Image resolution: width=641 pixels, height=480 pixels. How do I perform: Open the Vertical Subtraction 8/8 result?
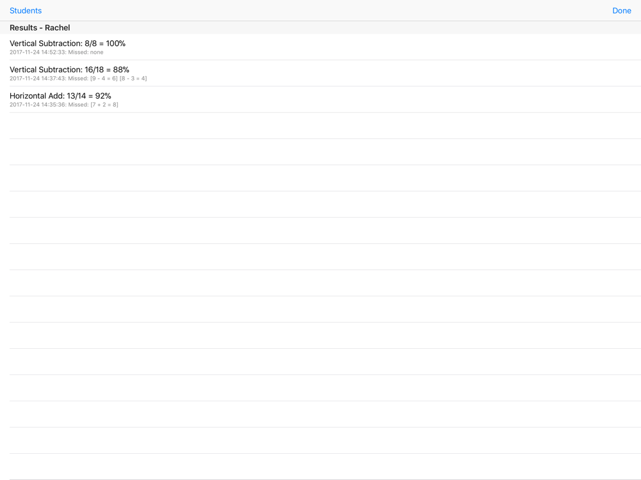(320, 47)
